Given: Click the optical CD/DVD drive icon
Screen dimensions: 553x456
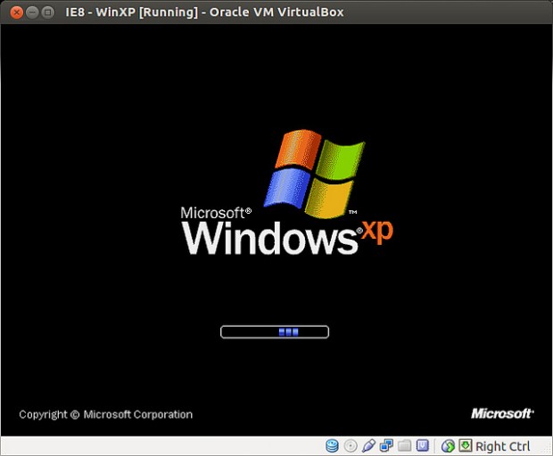Looking at the screenshot, I should [x=351, y=446].
